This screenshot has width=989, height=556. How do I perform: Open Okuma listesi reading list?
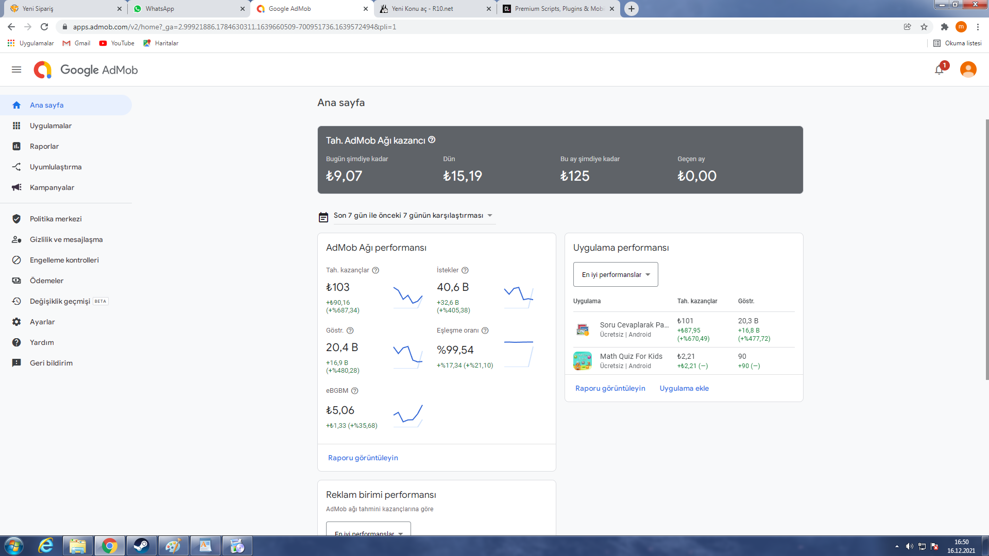click(x=958, y=43)
